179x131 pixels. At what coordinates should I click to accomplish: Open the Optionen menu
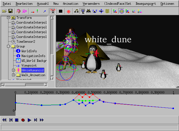pos(167,4)
